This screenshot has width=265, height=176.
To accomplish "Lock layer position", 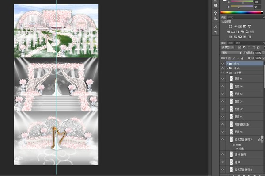I will [238, 58].
